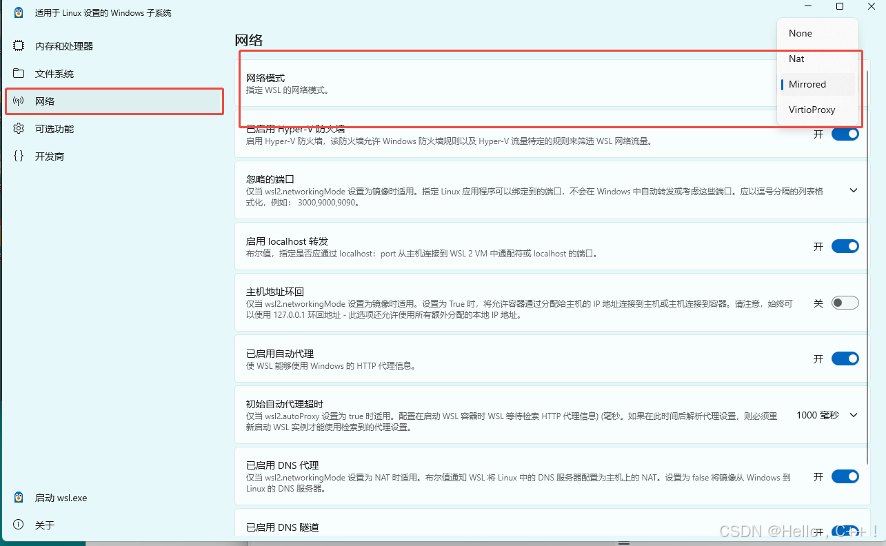Expand the 忽略的端口 section chevron
Image resolution: width=886 pixels, height=546 pixels.
pyautogui.click(x=853, y=190)
